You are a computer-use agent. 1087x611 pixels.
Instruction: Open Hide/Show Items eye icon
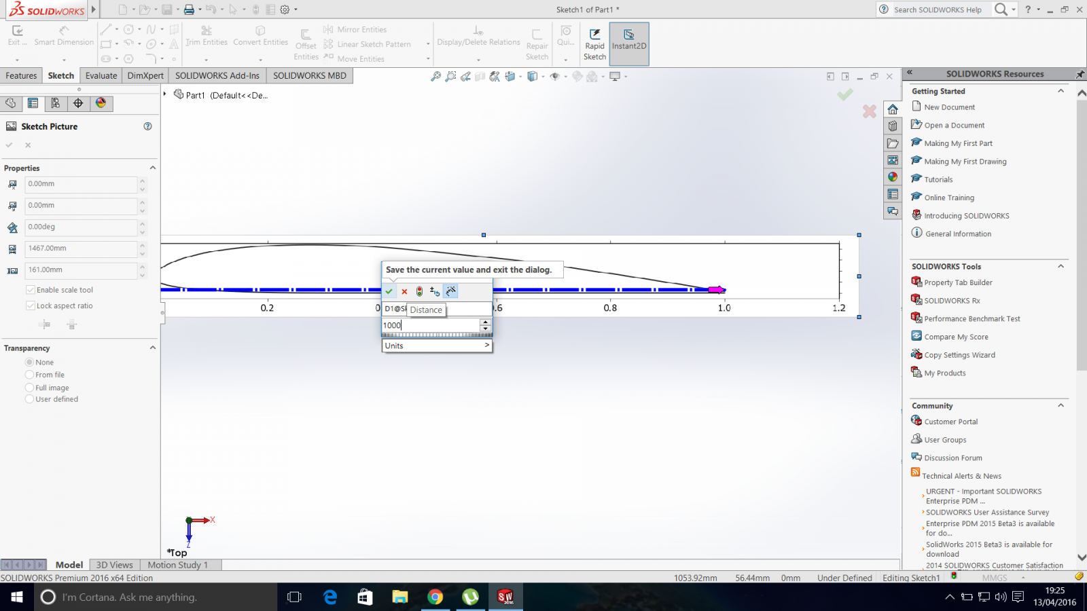pyautogui.click(x=554, y=77)
